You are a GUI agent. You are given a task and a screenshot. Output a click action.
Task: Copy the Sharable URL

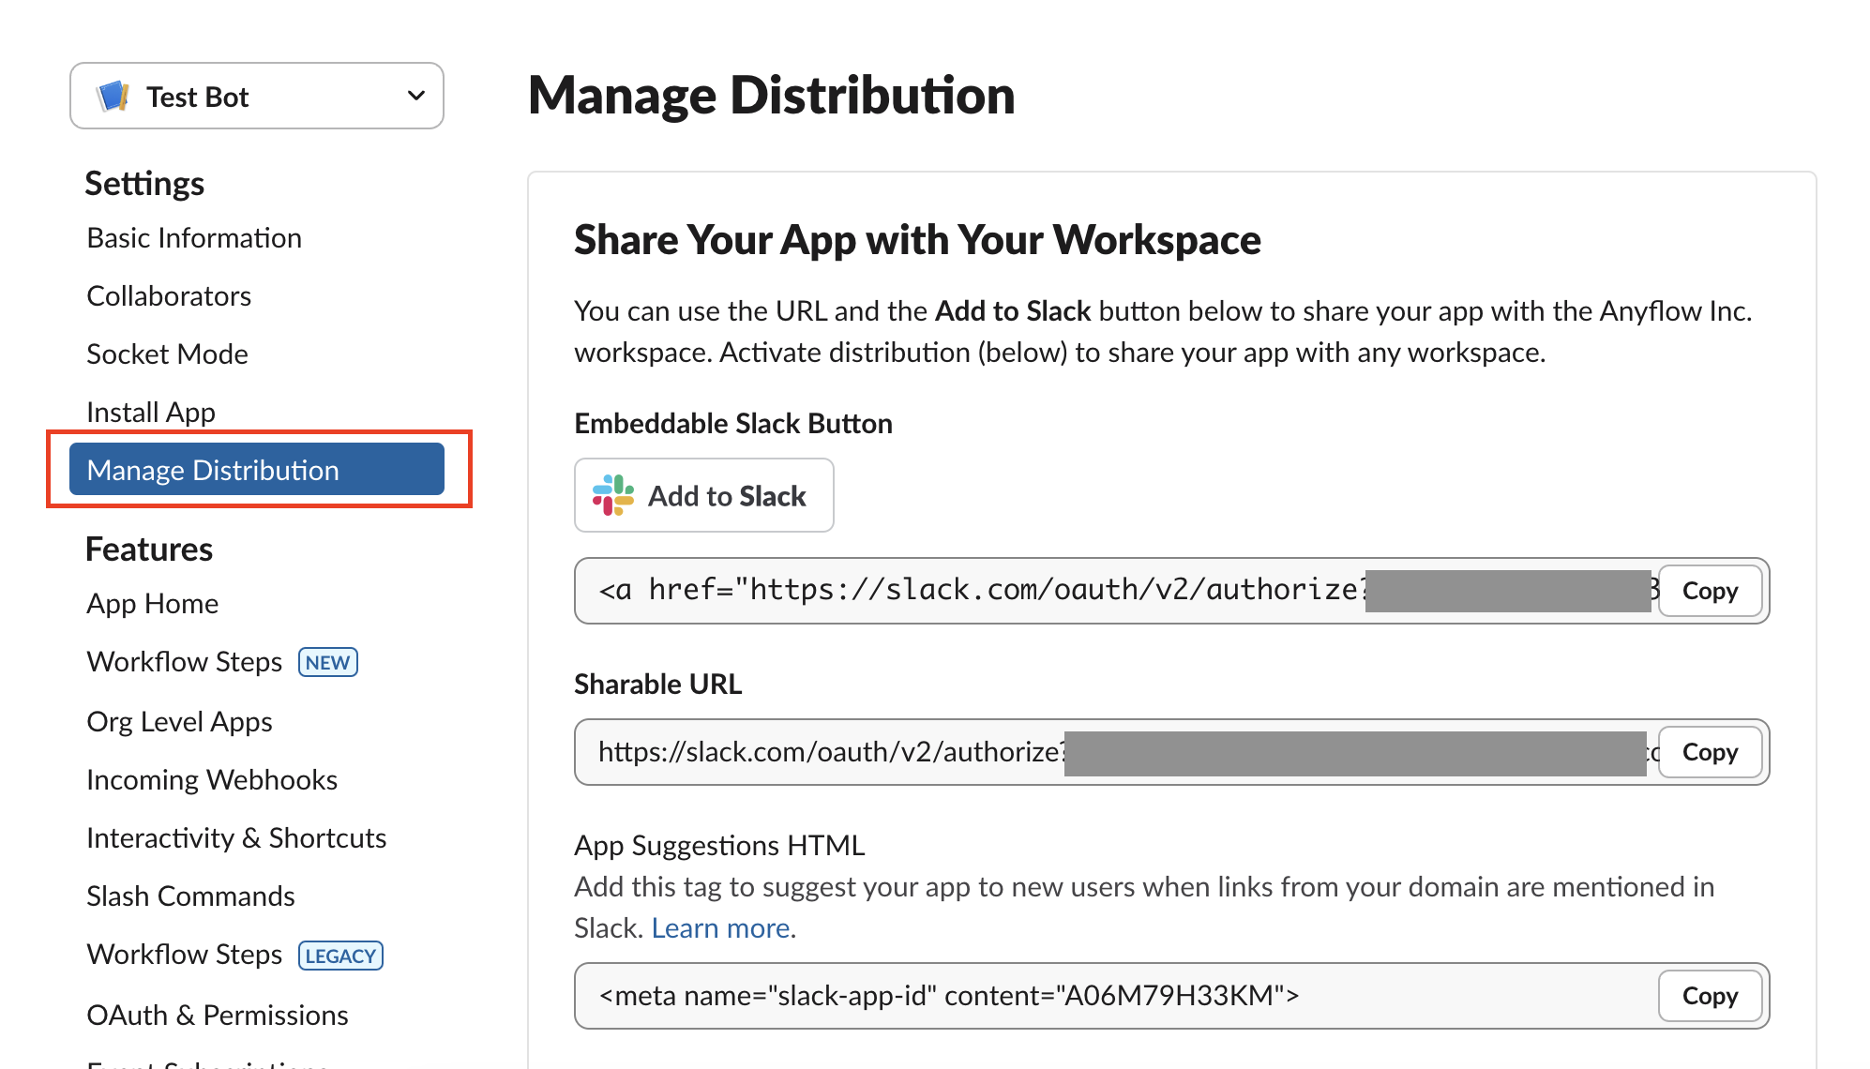(x=1709, y=752)
